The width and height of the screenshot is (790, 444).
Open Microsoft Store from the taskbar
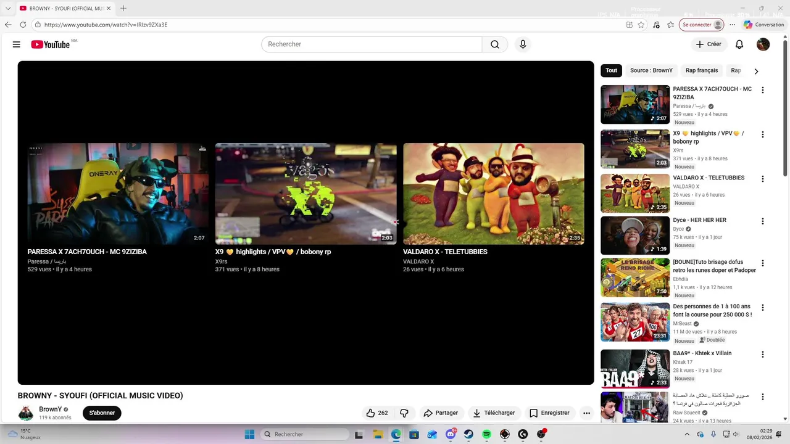[x=414, y=434]
